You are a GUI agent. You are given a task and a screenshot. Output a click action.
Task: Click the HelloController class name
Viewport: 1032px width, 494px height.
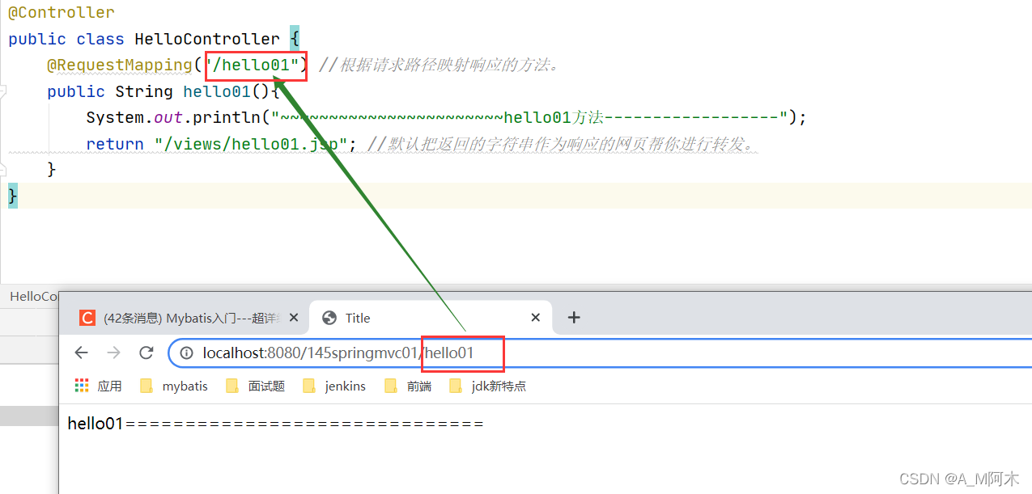coord(206,39)
